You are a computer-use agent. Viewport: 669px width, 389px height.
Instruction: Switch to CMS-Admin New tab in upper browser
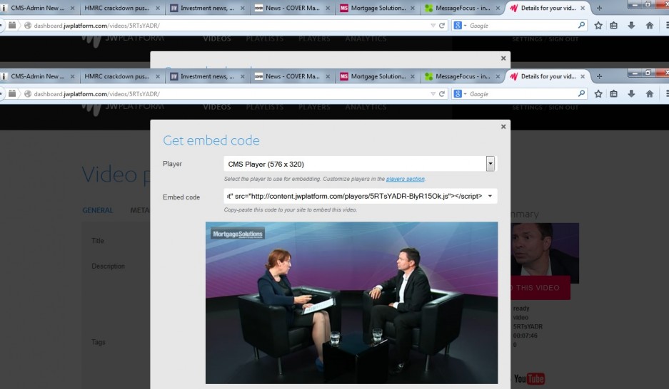click(x=38, y=8)
